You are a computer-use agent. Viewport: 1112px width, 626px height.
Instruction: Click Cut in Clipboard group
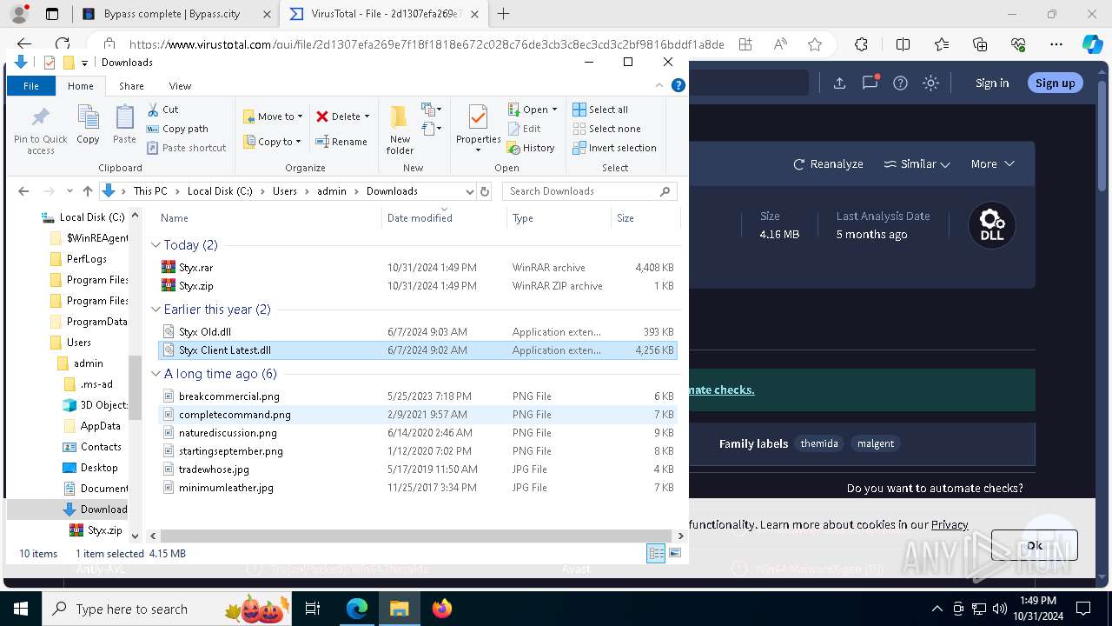[x=162, y=110]
